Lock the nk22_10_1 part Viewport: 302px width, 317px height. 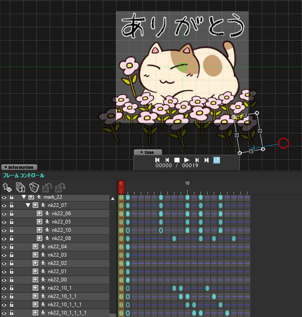tap(11, 288)
